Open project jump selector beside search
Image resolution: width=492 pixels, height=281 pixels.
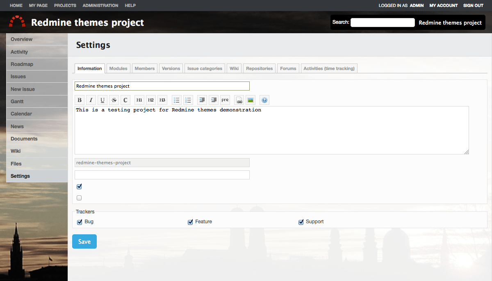[450, 23]
